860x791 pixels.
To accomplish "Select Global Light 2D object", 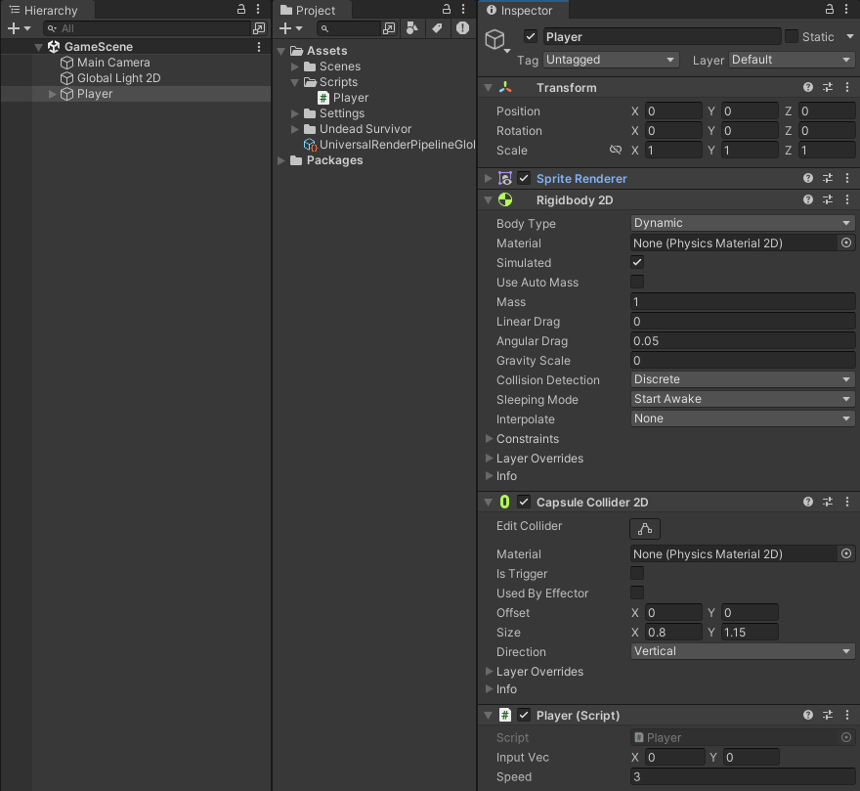I will coord(118,78).
